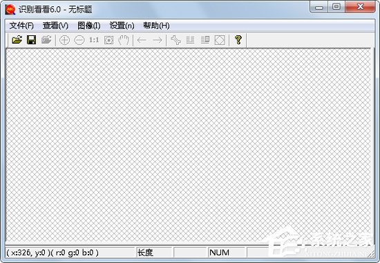
Task: Click the diamond-in-square toolbar icon
Action: (220, 40)
